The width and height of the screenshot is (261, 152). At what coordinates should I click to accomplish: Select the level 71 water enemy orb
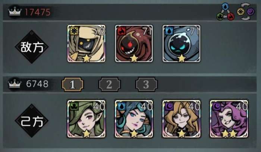(182, 44)
